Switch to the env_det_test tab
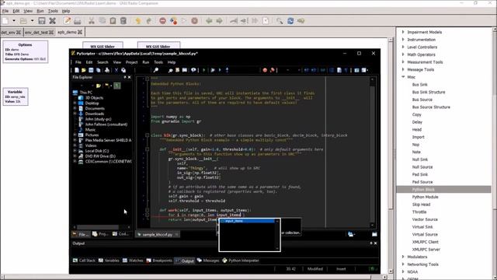 pos(36,33)
